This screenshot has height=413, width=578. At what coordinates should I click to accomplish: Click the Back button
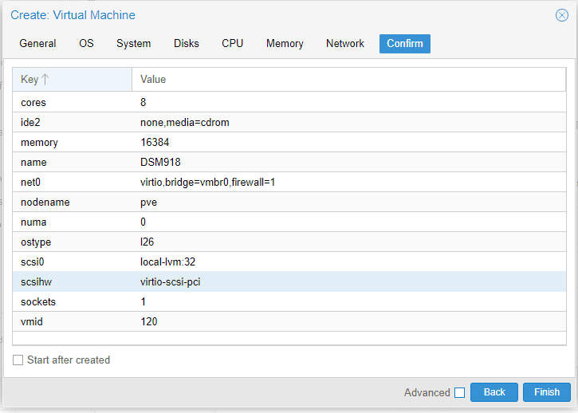point(494,392)
